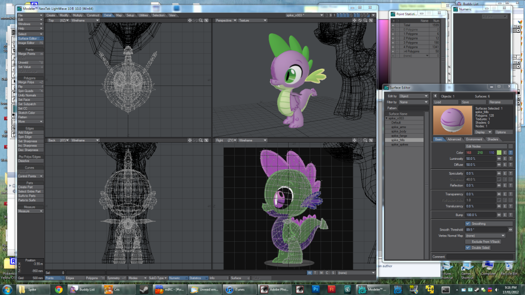Image resolution: width=525 pixels, height=295 pixels.
Task: Click the Edit Nodes button
Action: [x=486, y=146]
